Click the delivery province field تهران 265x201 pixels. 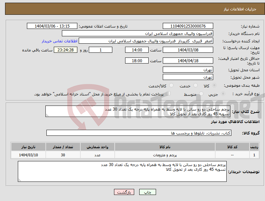[188, 70]
